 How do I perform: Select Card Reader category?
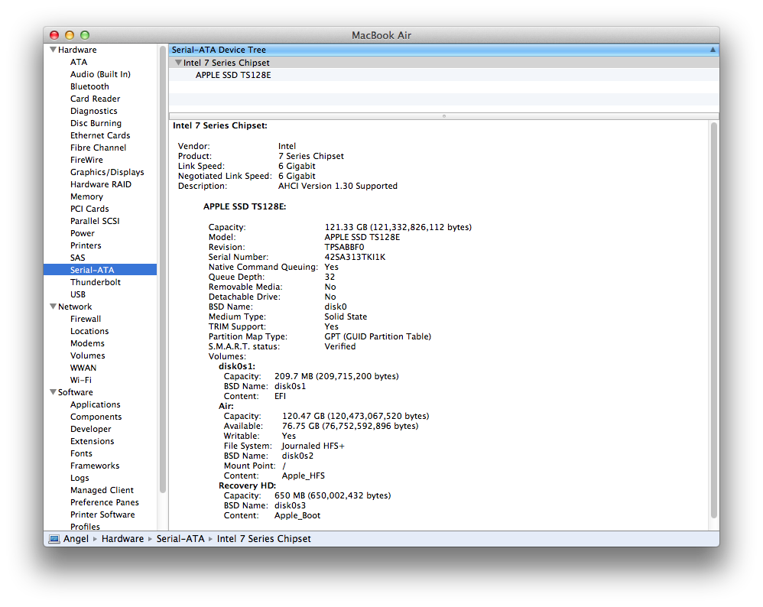(95, 99)
